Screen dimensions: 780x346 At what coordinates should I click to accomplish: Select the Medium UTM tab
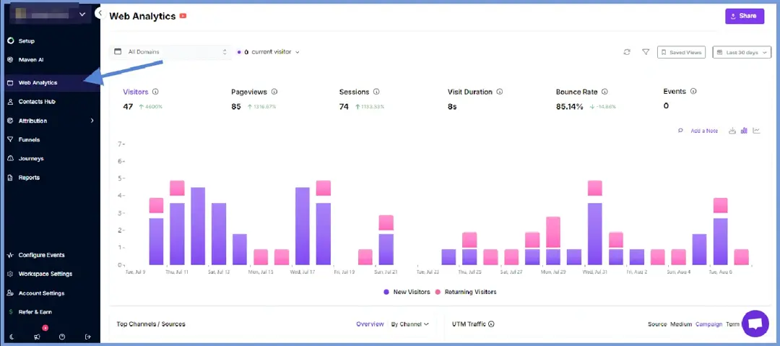pyautogui.click(x=681, y=324)
